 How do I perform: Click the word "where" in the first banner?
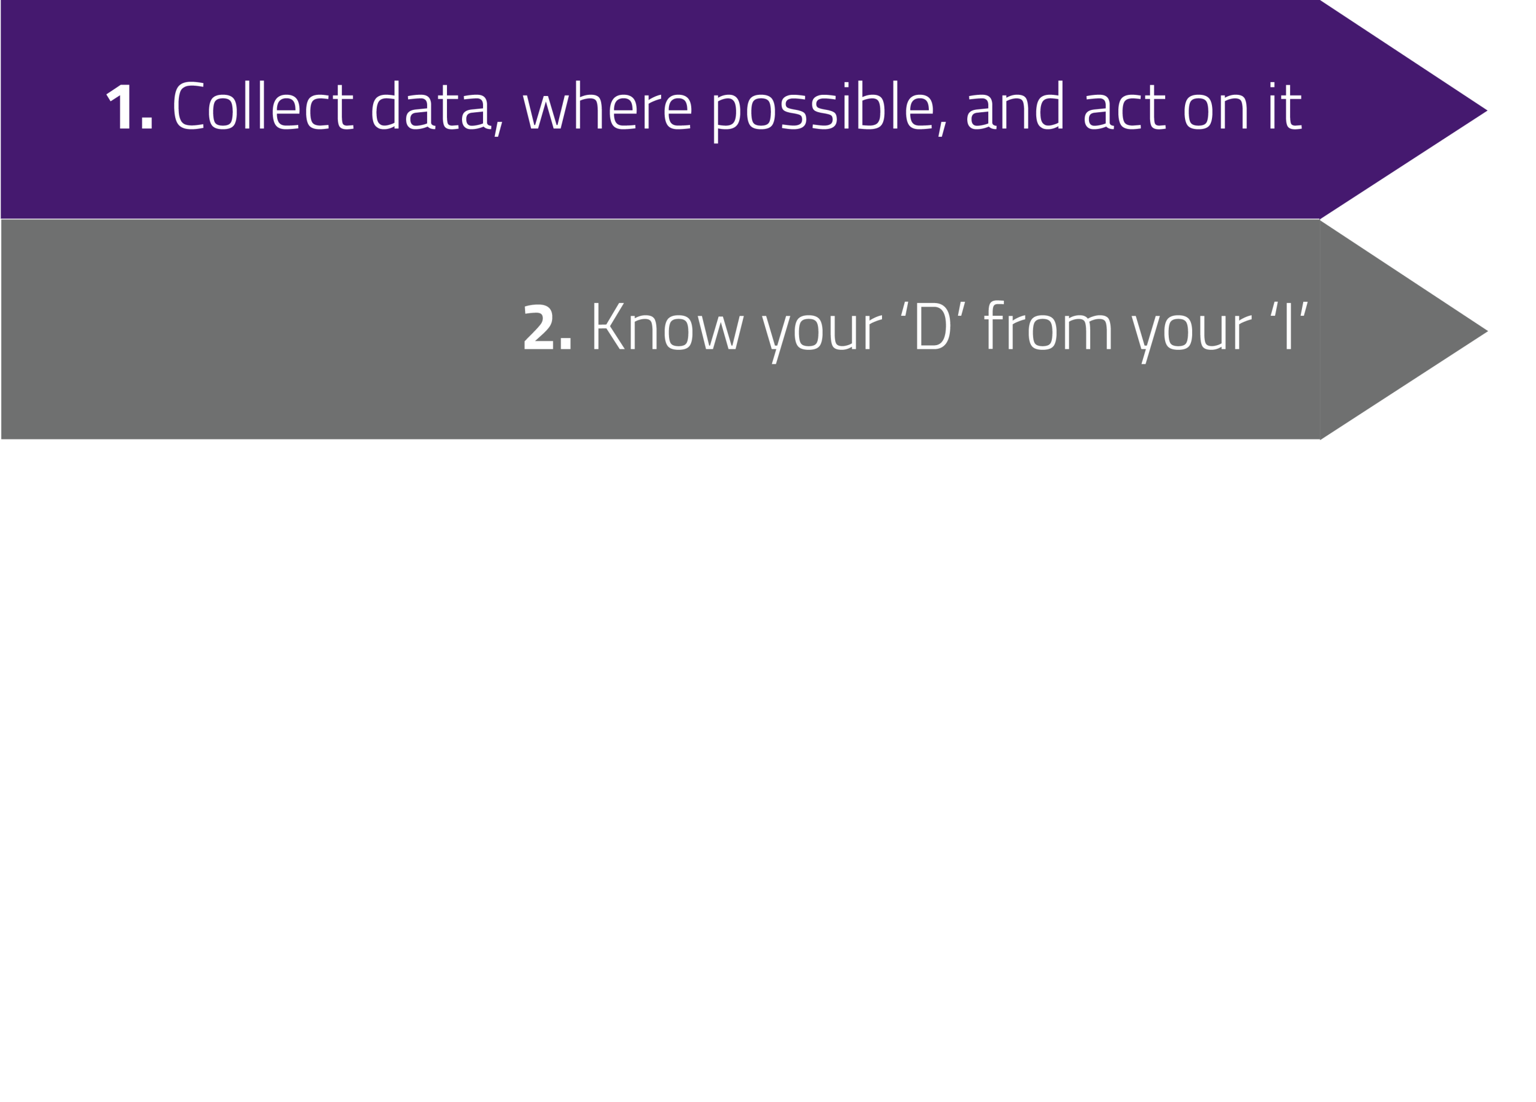click(607, 107)
